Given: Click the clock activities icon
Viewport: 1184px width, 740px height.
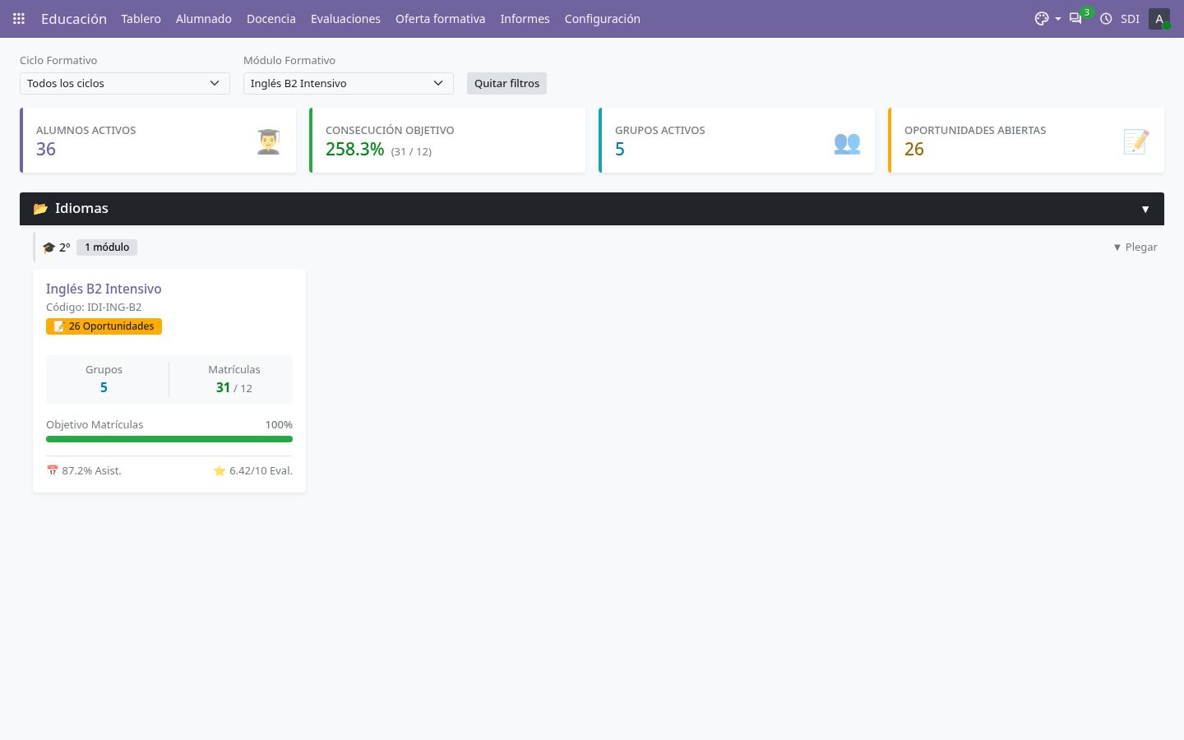Looking at the screenshot, I should 1106,18.
